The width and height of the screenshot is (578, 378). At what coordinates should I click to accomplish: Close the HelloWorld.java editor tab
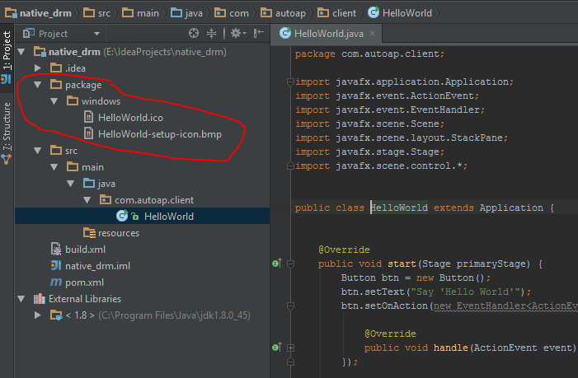click(373, 34)
